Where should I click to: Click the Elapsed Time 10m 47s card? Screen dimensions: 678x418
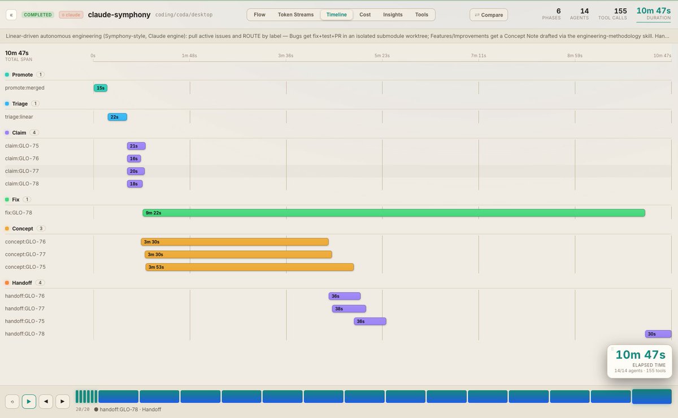pos(640,362)
